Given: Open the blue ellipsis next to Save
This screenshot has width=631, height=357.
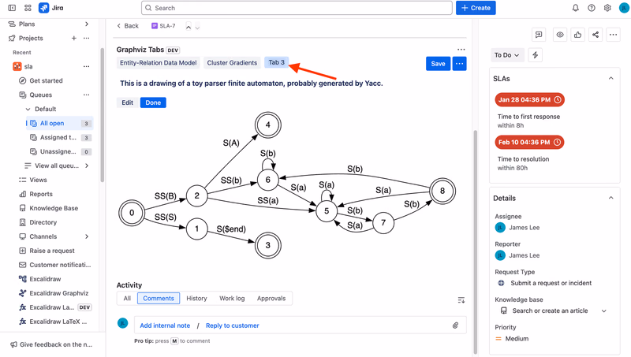Looking at the screenshot, I should pyautogui.click(x=459, y=64).
